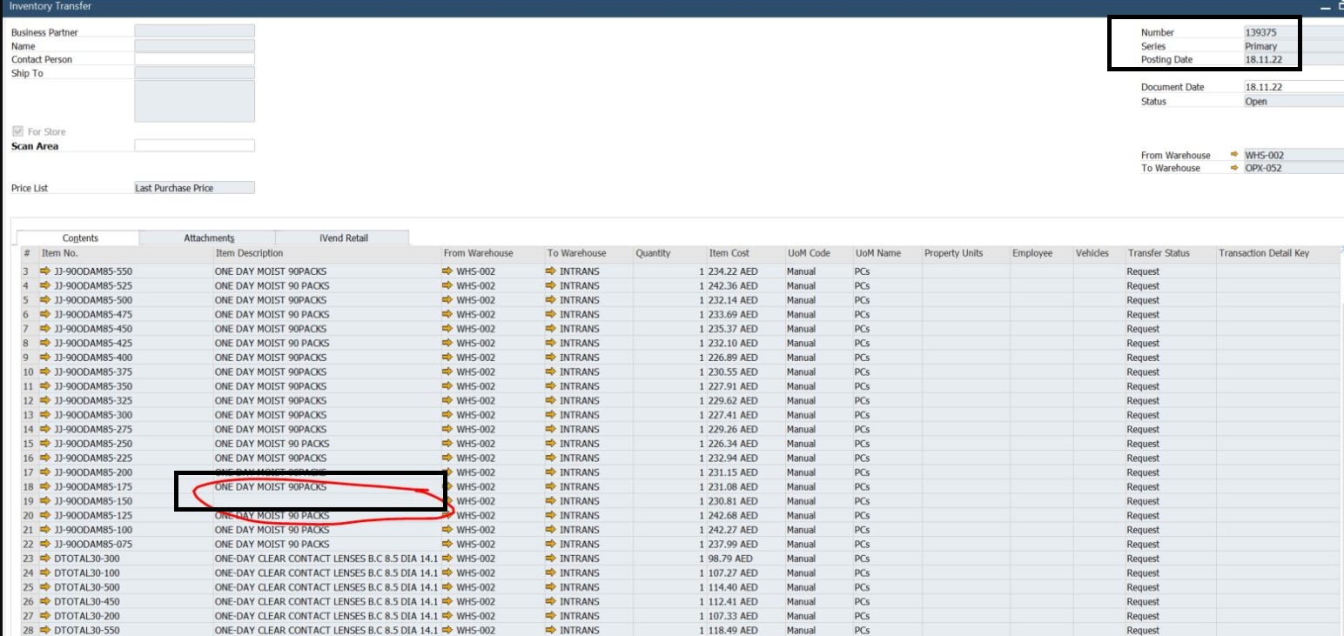Open INTRANS link arrow in JJ-90ODAM85-475 row
1344x636 pixels.
point(551,314)
